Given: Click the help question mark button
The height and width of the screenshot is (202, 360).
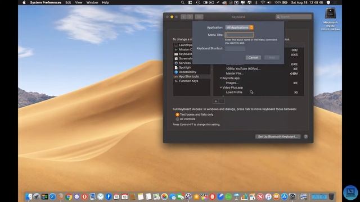Looking at the screenshot, I should 306,136.
